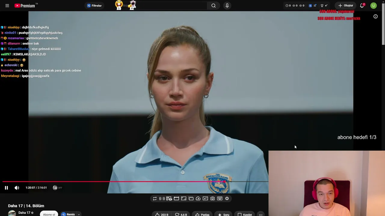The width and height of the screenshot is (385, 216).
Task: Click the streamer webcam overlay
Action: click(x=327, y=183)
